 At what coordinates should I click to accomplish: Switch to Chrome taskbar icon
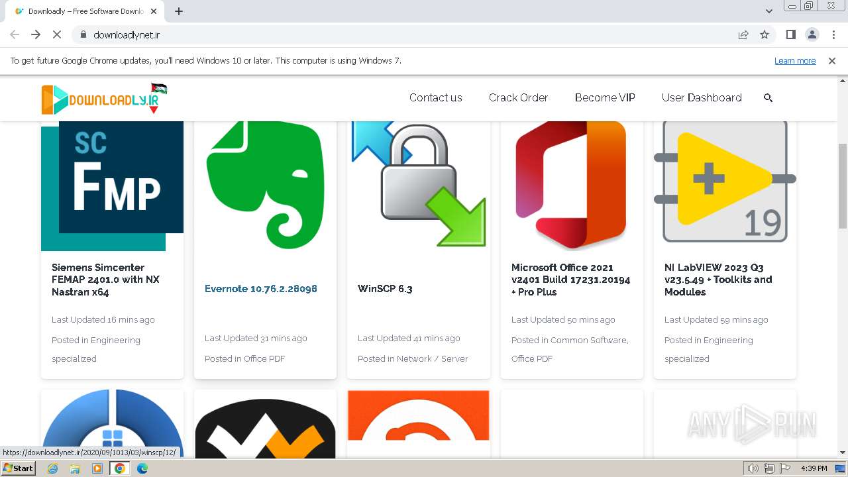[120, 468]
